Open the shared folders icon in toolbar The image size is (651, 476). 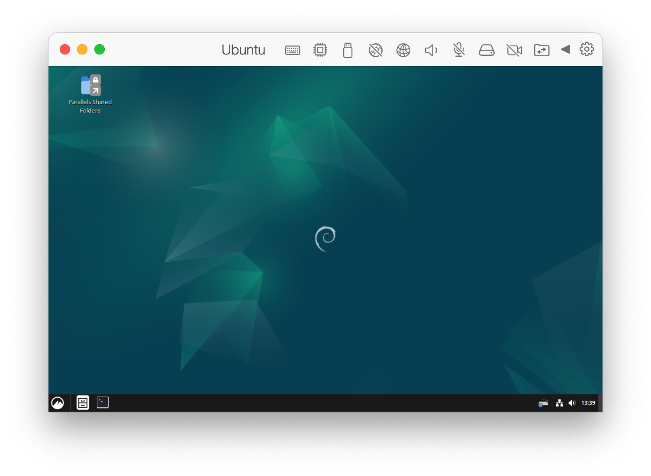[x=542, y=50]
